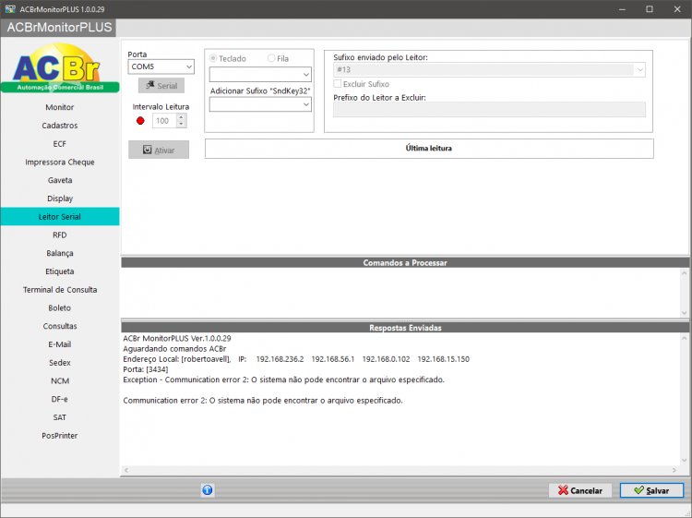Select Gaveta in the sidebar
The height and width of the screenshot is (518, 692).
coord(60,180)
